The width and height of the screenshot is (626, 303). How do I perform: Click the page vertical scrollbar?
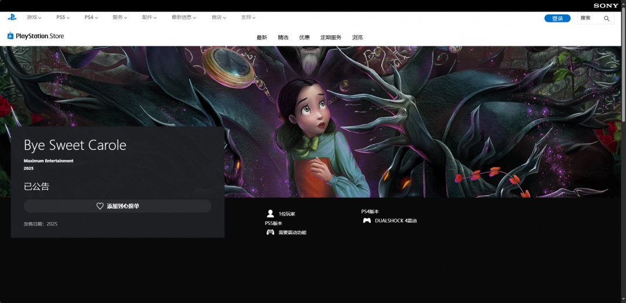623,69
